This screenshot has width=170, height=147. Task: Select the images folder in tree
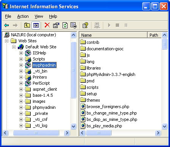coord(39,101)
